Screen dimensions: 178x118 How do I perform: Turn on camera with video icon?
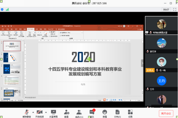click(39, 112)
